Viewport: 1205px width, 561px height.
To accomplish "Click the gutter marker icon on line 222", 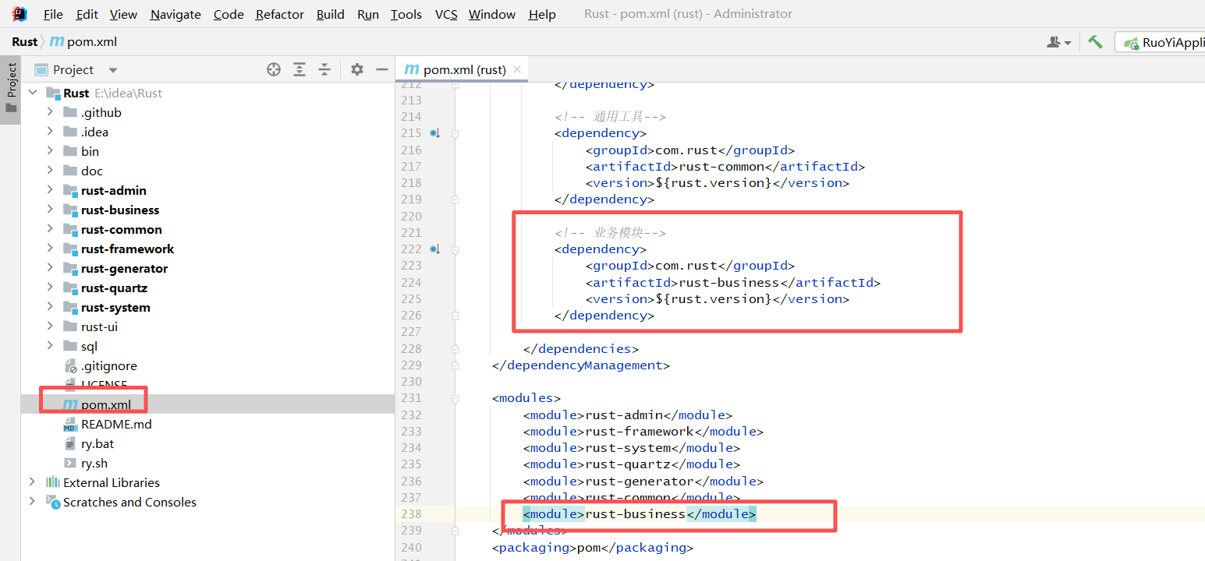I will pos(434,249).
